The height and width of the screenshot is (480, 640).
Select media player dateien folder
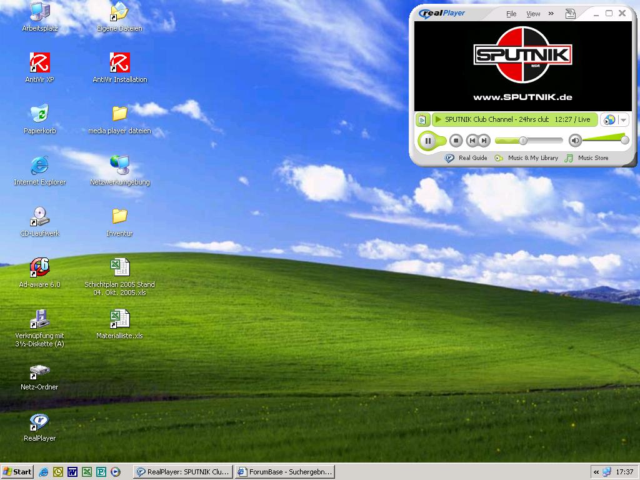coord(119,119)
